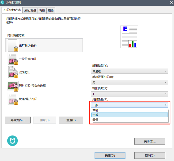This screenshot has width=174, height=161.
Task: Select the 双面打印 shortcut icon
Action: pyautogui.click(x=13, y=72)
